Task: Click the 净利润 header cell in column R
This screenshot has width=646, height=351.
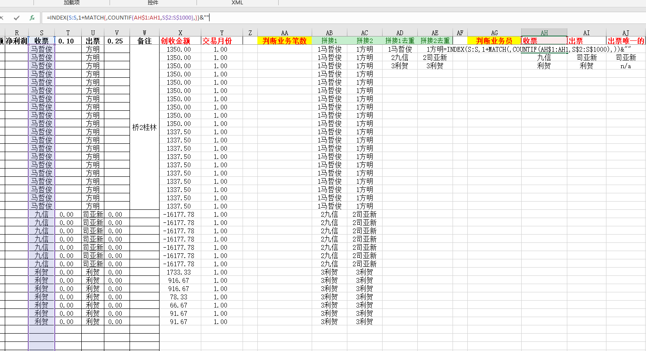Action: pos(17,41)
